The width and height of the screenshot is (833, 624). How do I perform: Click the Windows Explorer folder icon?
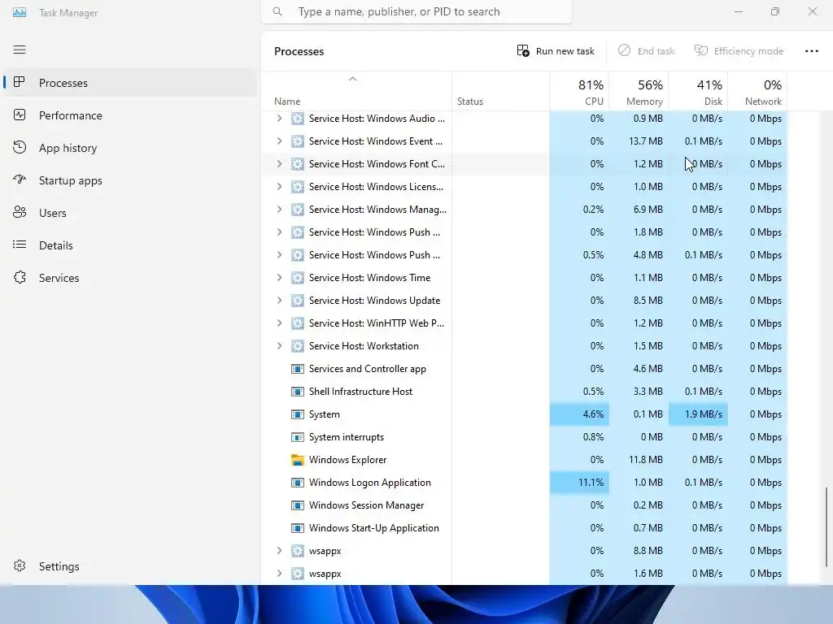pos(298,460)
